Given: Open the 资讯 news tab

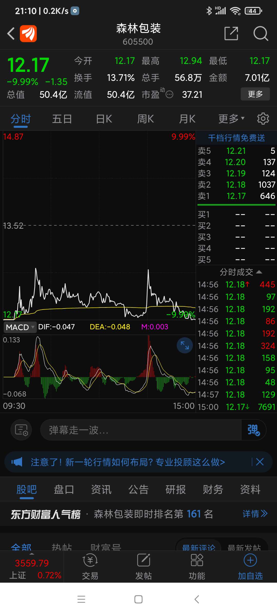Looking at the screenshot, I should tap(101, 489).
